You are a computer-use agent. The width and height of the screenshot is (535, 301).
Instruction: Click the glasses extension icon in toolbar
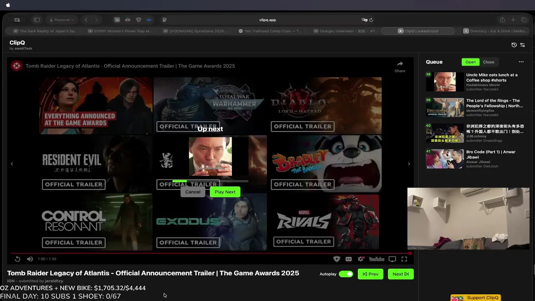pos(127,20)
